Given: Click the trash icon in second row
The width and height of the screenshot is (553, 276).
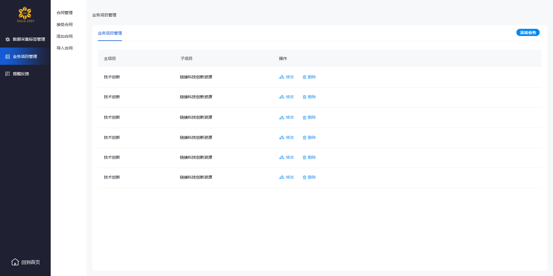Looking at the screenshot, I should (x=304, y=97).
